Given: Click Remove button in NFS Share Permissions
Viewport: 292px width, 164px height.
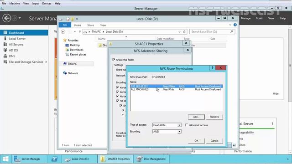Looking at the screenshot, I should tap(214, 117).
